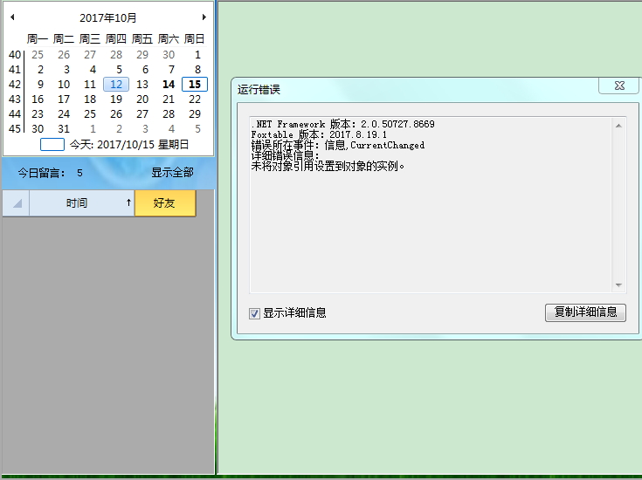Select October 31 in calendar
Viewport: 642px width, 480px height.
(x=64, y=129)
